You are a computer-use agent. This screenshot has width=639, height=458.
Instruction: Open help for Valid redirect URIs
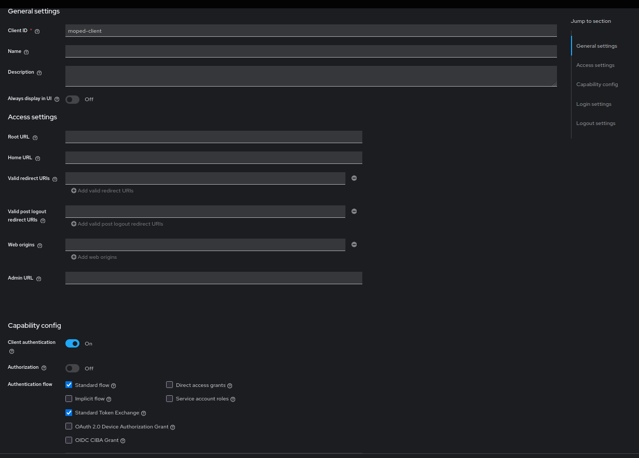click(55, 179)
